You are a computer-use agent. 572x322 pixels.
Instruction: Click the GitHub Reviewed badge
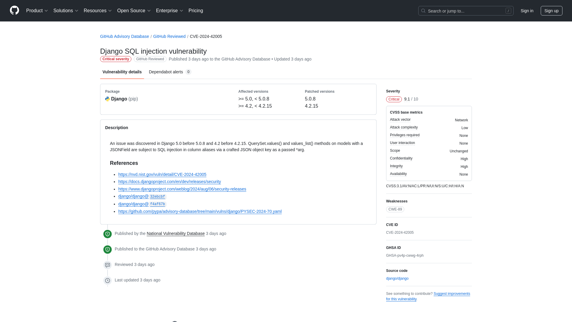click(150, 59)
